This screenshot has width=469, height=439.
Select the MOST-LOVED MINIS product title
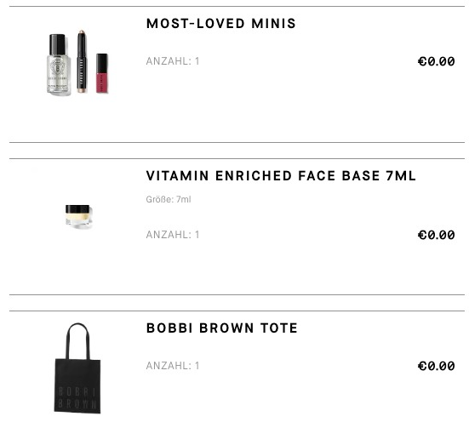221,24
